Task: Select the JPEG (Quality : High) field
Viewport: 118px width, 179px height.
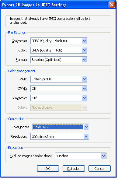Action: coord(59,50)
